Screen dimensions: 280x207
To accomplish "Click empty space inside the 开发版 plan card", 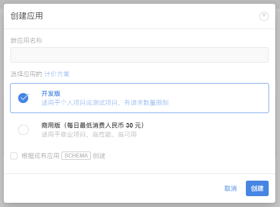I will pos(218,98).
